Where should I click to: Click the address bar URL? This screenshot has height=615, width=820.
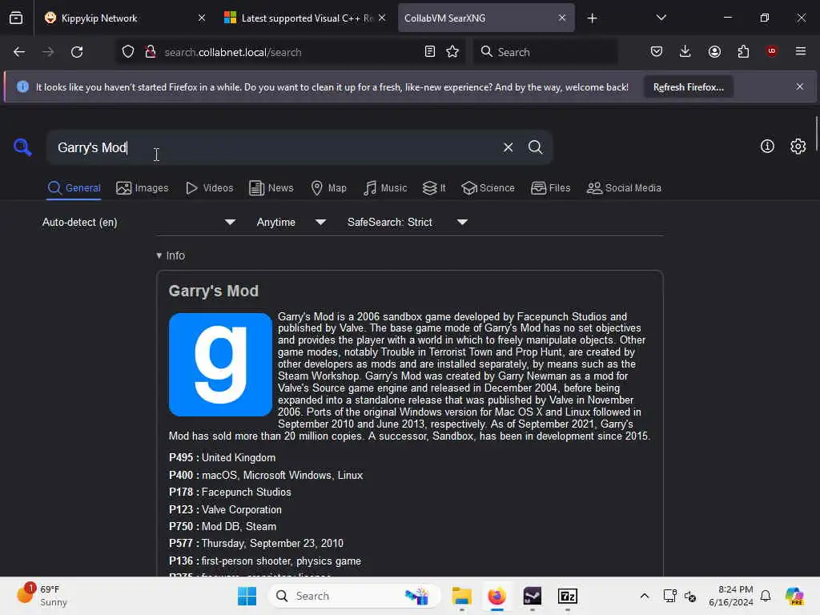pyautogui.click(x=233, y=52)
